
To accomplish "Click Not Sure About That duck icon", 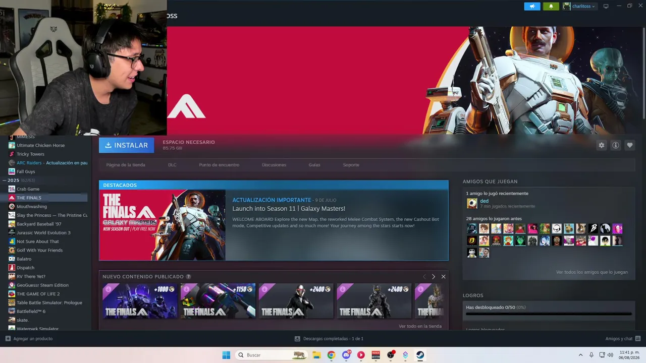I will coord(12,241).
